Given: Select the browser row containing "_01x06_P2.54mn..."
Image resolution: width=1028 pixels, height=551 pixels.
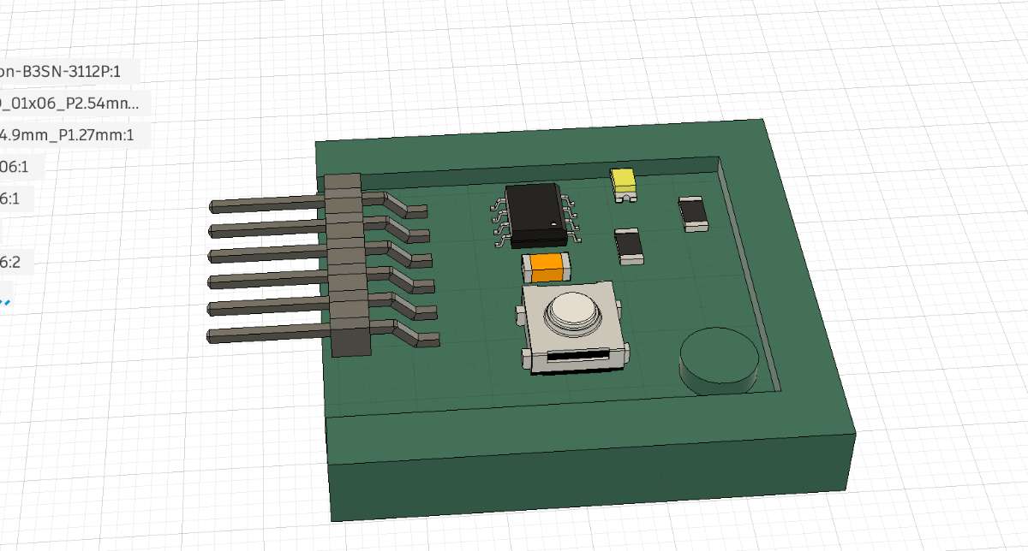Looking at the screenshot, I should 75,104.
